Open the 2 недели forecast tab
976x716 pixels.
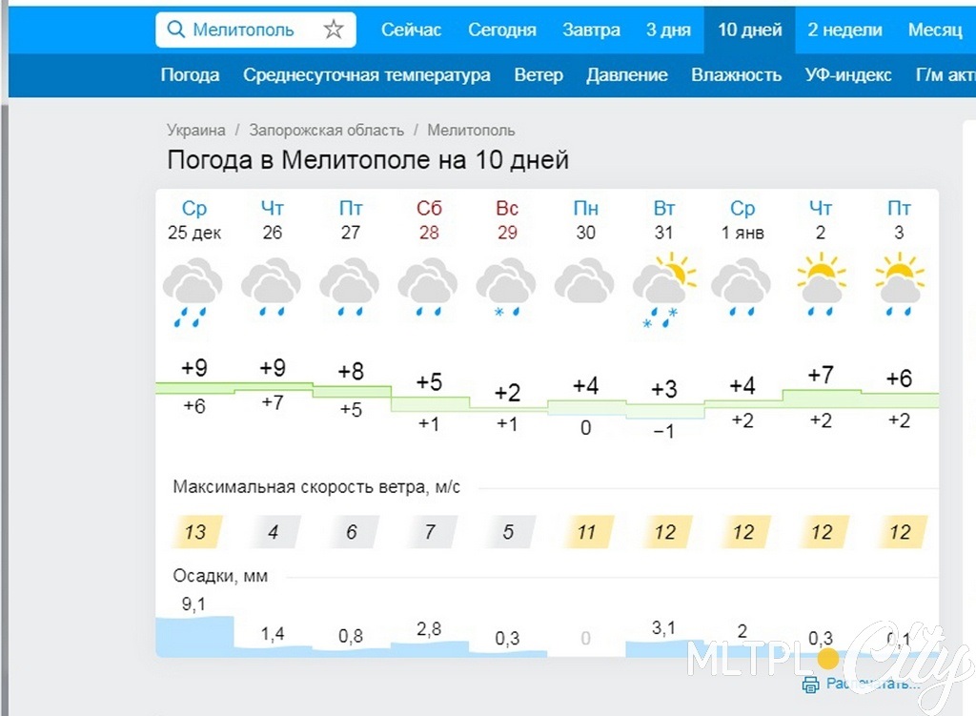[844, 30]
